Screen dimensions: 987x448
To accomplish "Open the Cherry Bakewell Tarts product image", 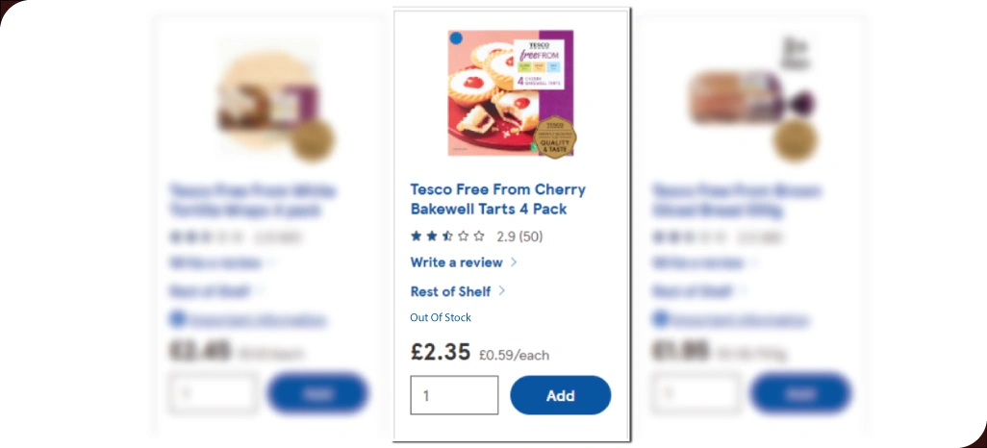I will click(510, 93).
